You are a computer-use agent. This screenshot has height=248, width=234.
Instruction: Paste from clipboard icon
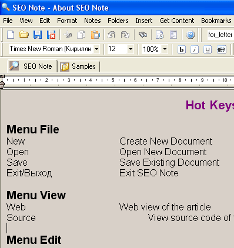click(95, 35)
